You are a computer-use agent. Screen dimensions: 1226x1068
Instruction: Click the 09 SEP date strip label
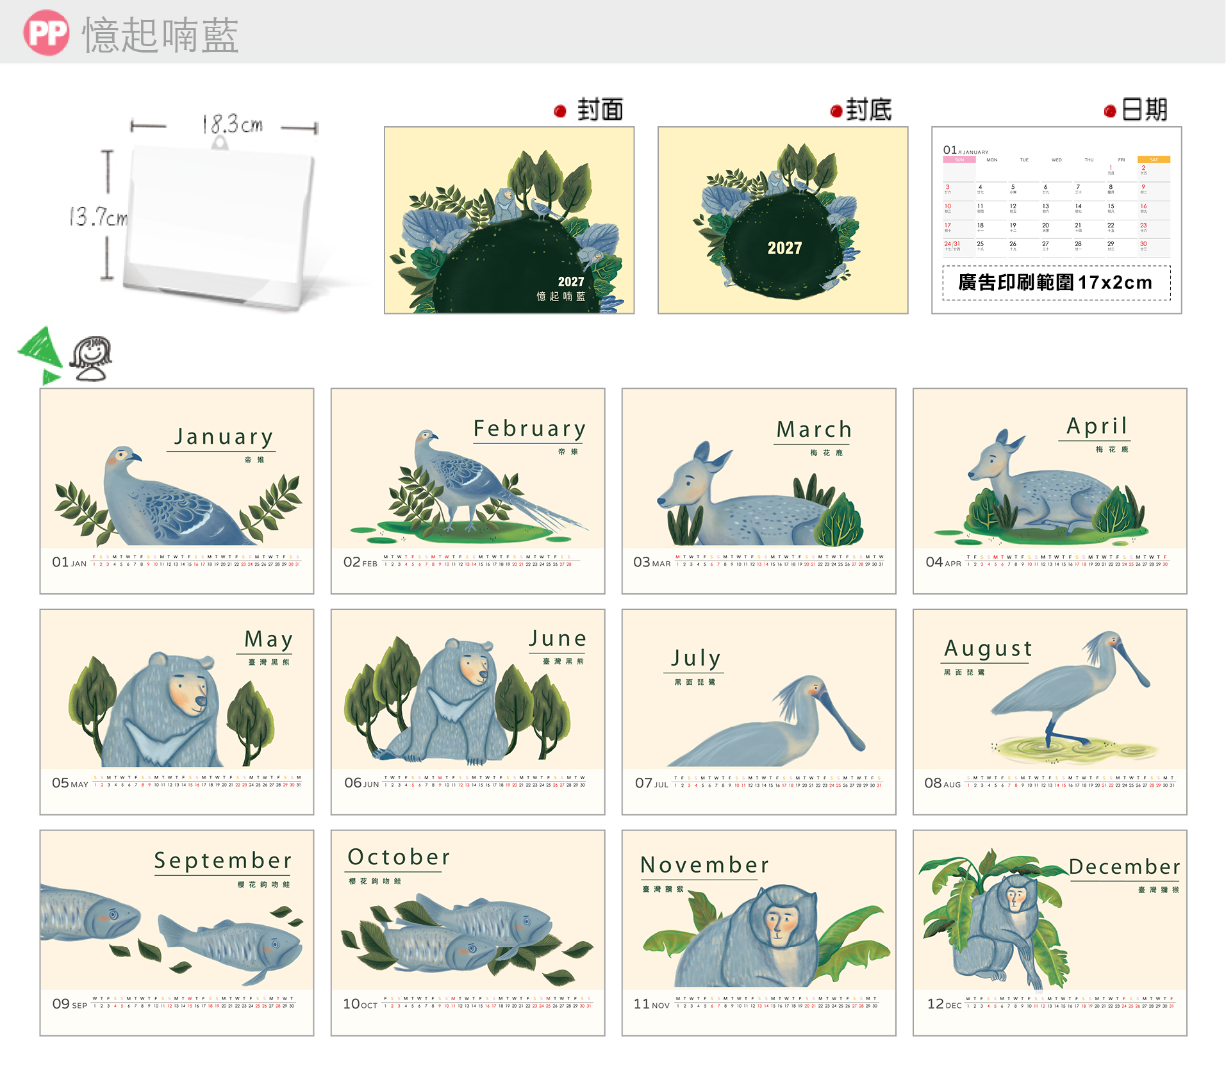[x=70, y=1004]
